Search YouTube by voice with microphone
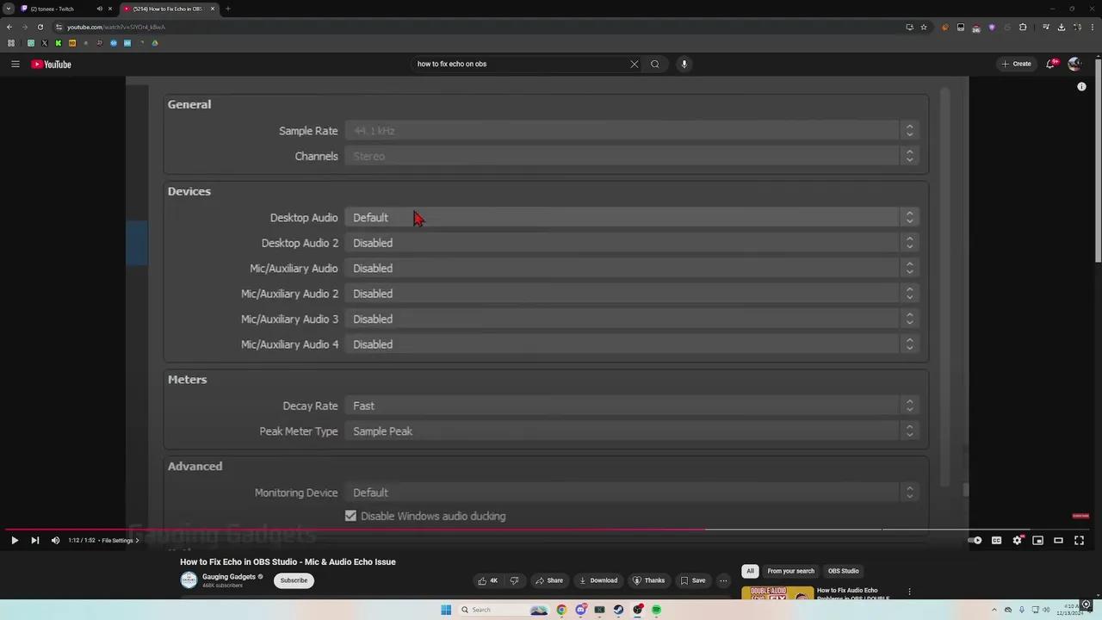This screenshot has height=620, width=1102. (684, 64)
